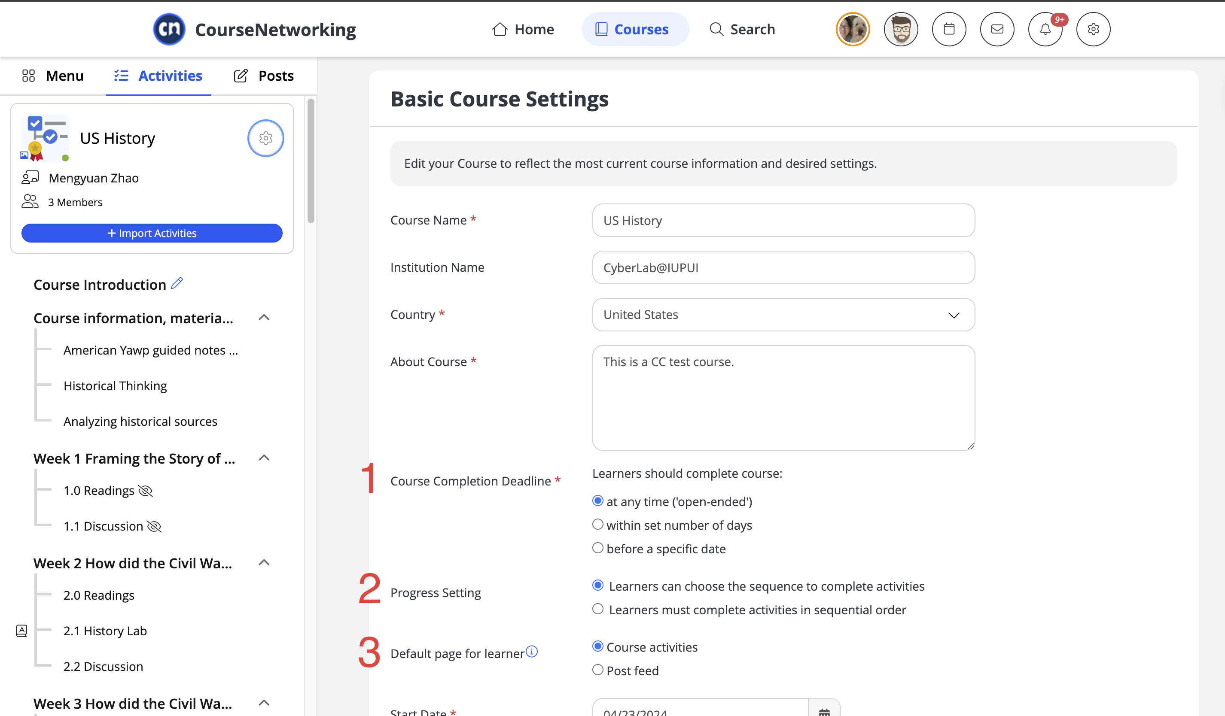Image resolution: width=1225 pixels, height=716 pixels.
Task: Open Search in the top navigation
Action: pyautogui.click(x=742, y=29)
